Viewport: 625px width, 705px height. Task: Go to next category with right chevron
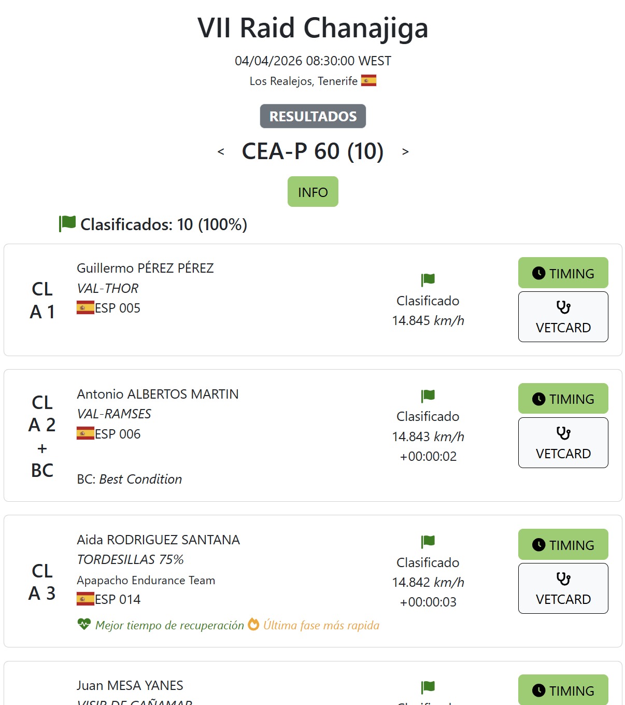405,152
